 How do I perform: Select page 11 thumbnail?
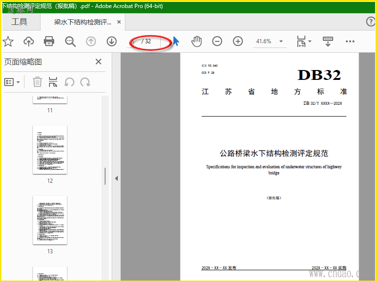click(x=50, y=100)
